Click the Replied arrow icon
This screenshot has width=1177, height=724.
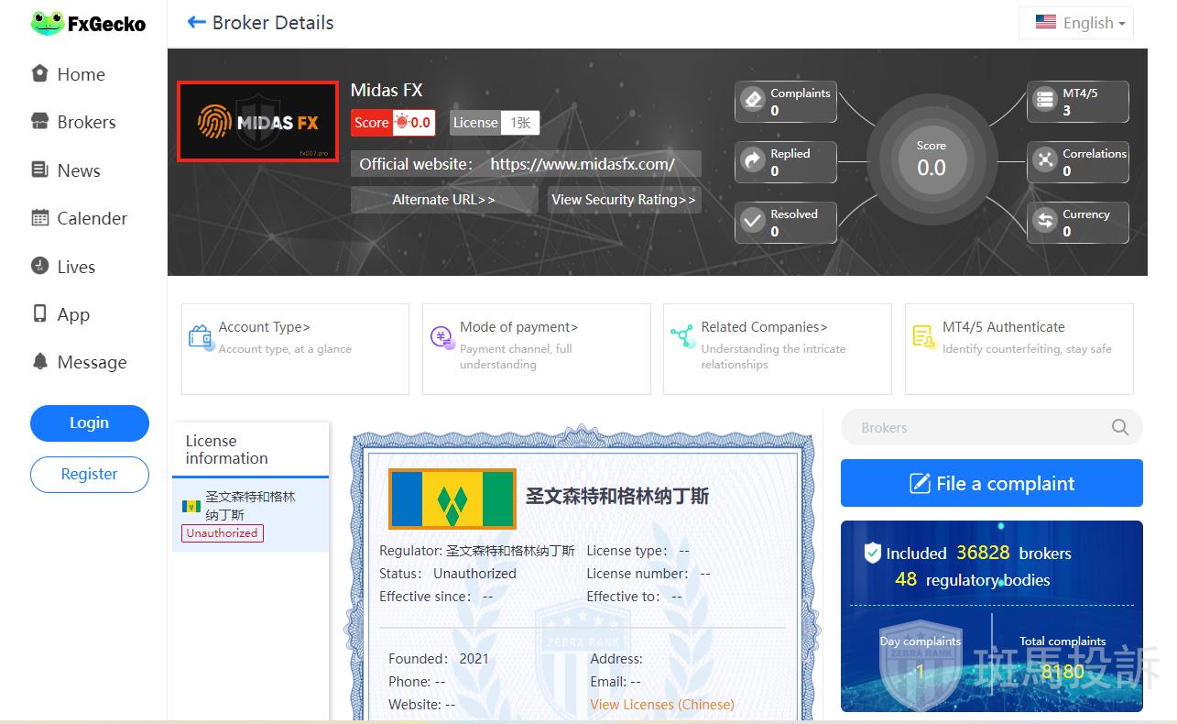[753, 161]
